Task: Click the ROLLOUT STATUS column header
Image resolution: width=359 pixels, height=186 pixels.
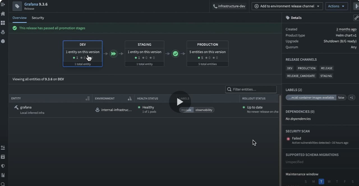Action: tap(254, 99)
